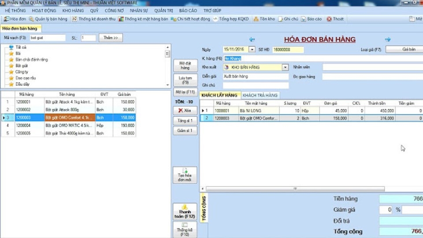The image size is (423, 238).
Task: Click the horizontal scrollbar under invoice grid
Action: coord(295,189)
